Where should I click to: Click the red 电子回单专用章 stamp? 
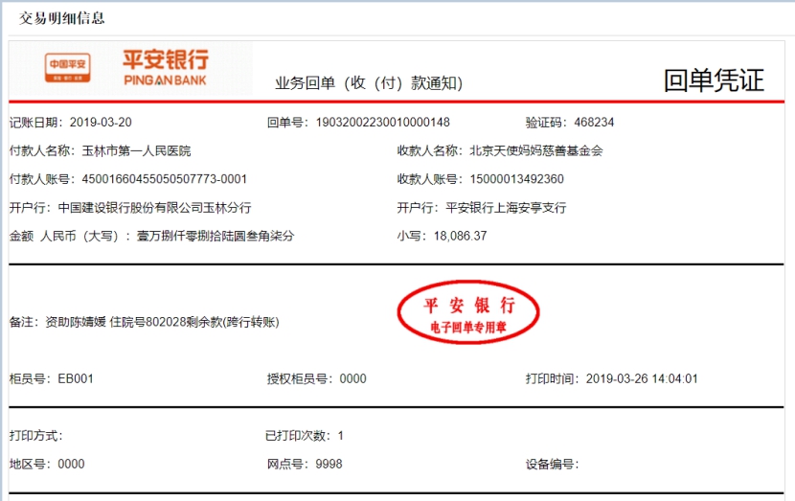tap(468, 312)
